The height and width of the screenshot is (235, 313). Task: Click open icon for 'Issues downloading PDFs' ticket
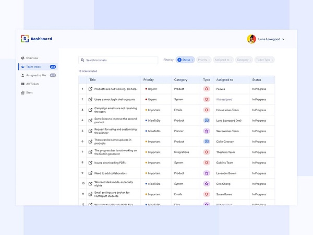pyautogui.click(x=90, y=162)
